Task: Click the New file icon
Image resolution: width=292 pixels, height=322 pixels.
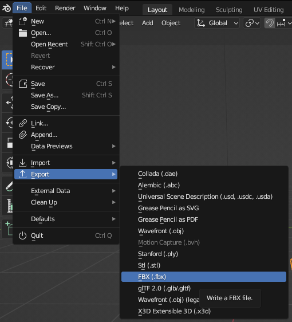Action: pyautogui.click(x=22, y=21)
